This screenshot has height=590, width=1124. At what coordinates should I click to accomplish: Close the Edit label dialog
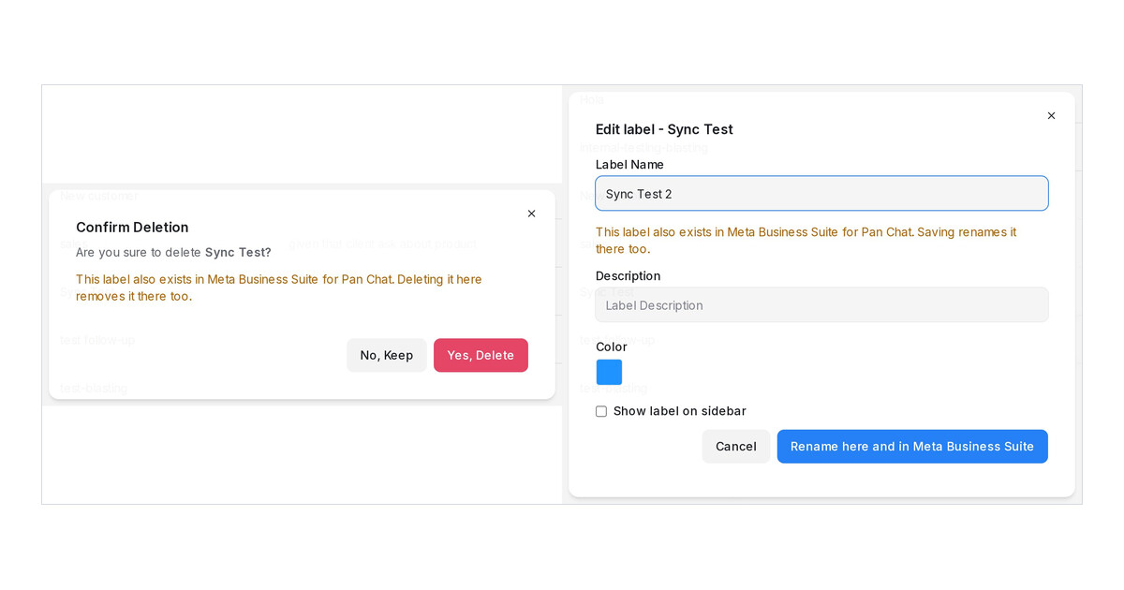pos(1051,116)
